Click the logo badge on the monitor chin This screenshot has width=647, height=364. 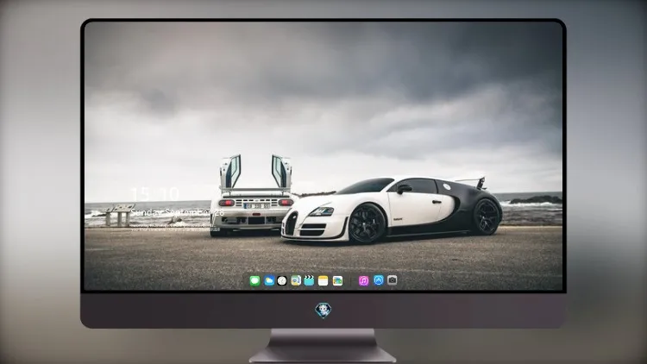(323, 311)
